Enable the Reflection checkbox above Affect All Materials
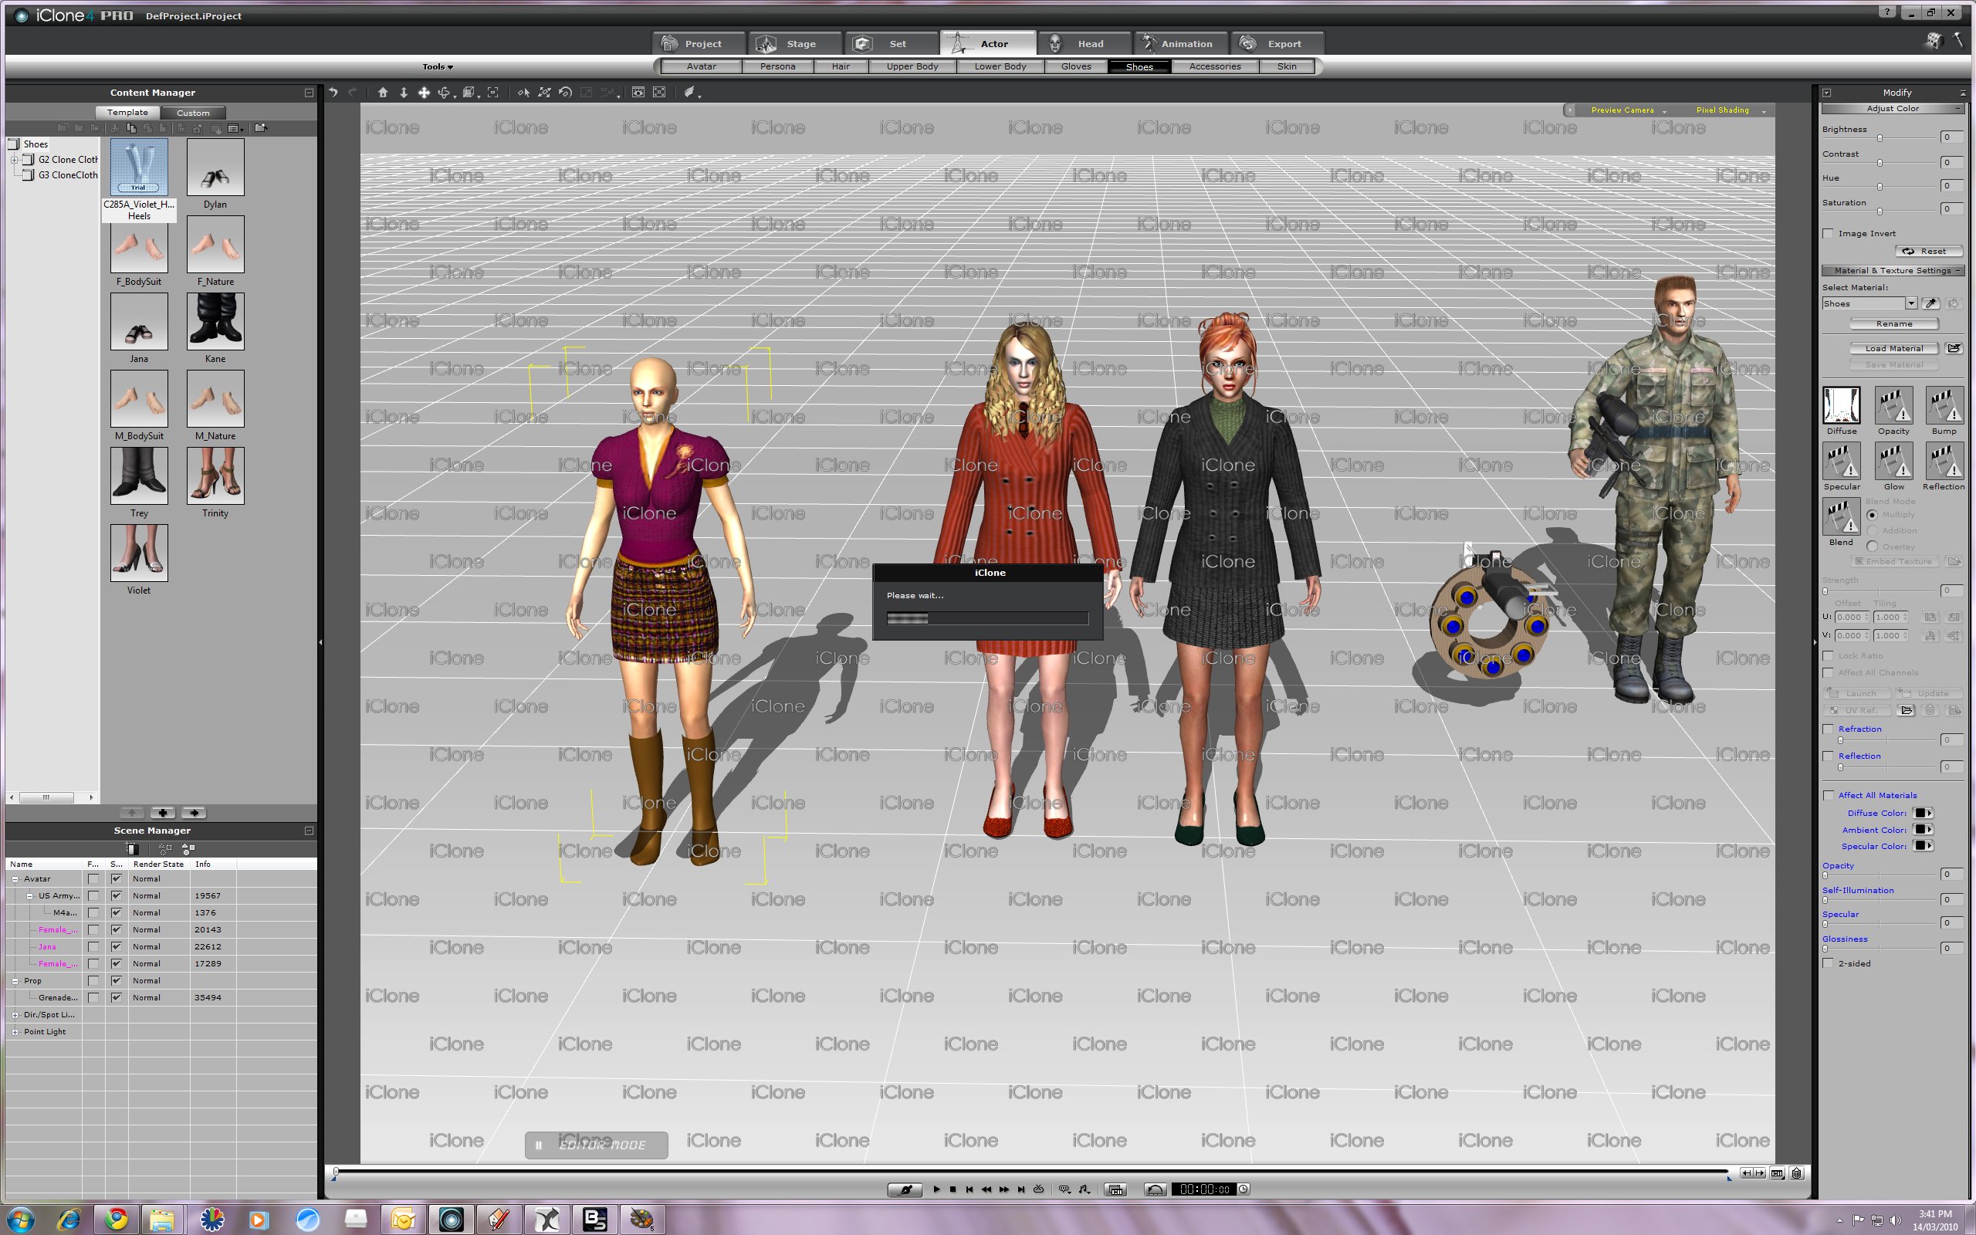This screenshot has height=1235, width=1976. tap(1829, 756)
